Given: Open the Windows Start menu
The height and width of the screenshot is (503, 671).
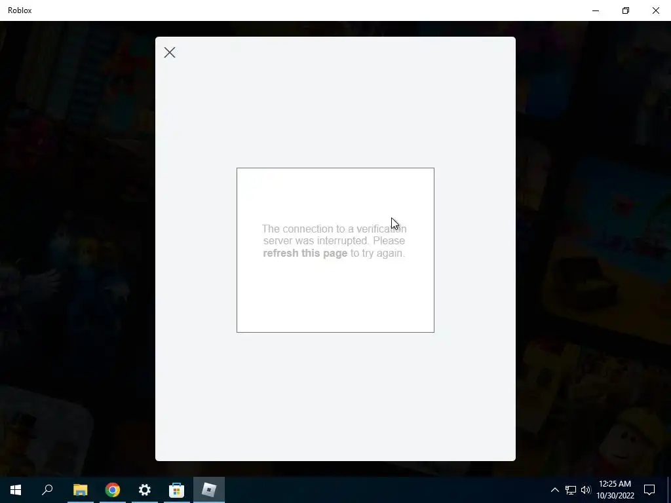Looking at the screenshot, I should click(16, 490).
